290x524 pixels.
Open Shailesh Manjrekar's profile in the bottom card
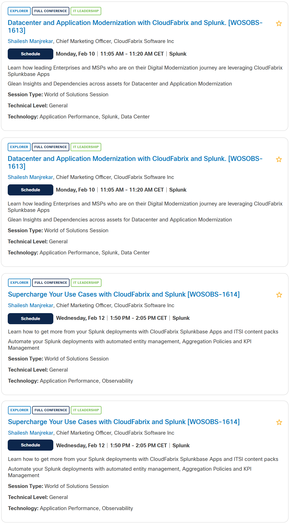[31, 433]
